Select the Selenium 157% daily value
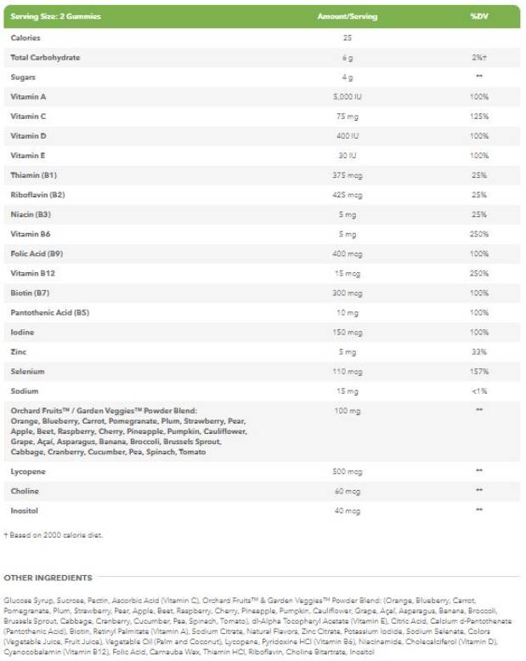The image size is (526, 661). pos(478,372)
